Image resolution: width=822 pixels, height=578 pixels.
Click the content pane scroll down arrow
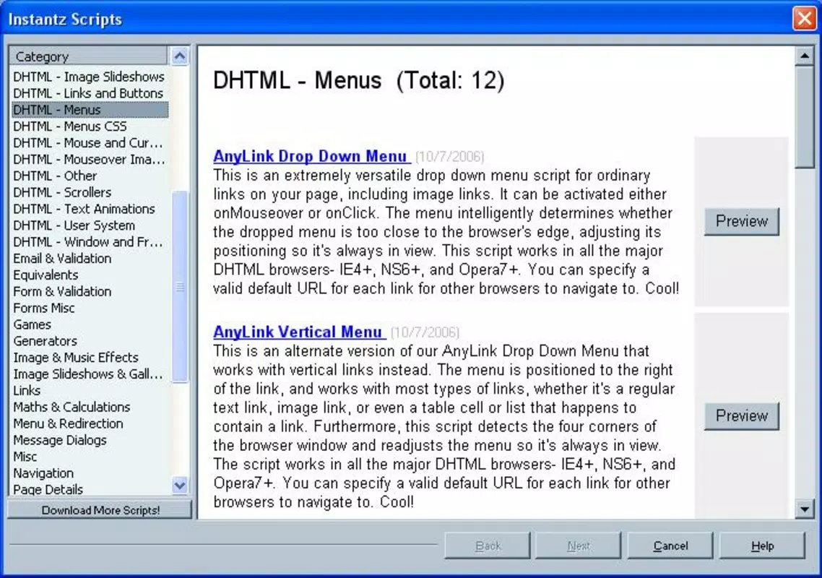pos(805,509)
